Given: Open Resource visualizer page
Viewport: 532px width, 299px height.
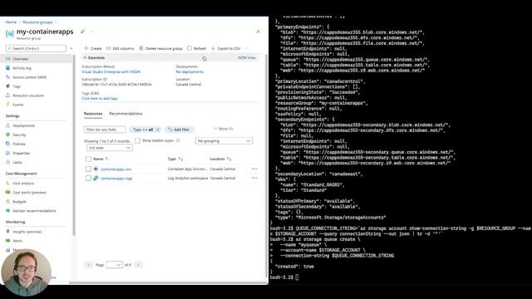Looking at the screenshot, I should [x=28, y=96].
